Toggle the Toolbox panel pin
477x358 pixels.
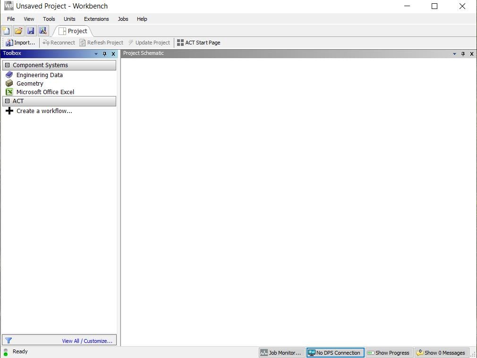click(x=105, y=54)
